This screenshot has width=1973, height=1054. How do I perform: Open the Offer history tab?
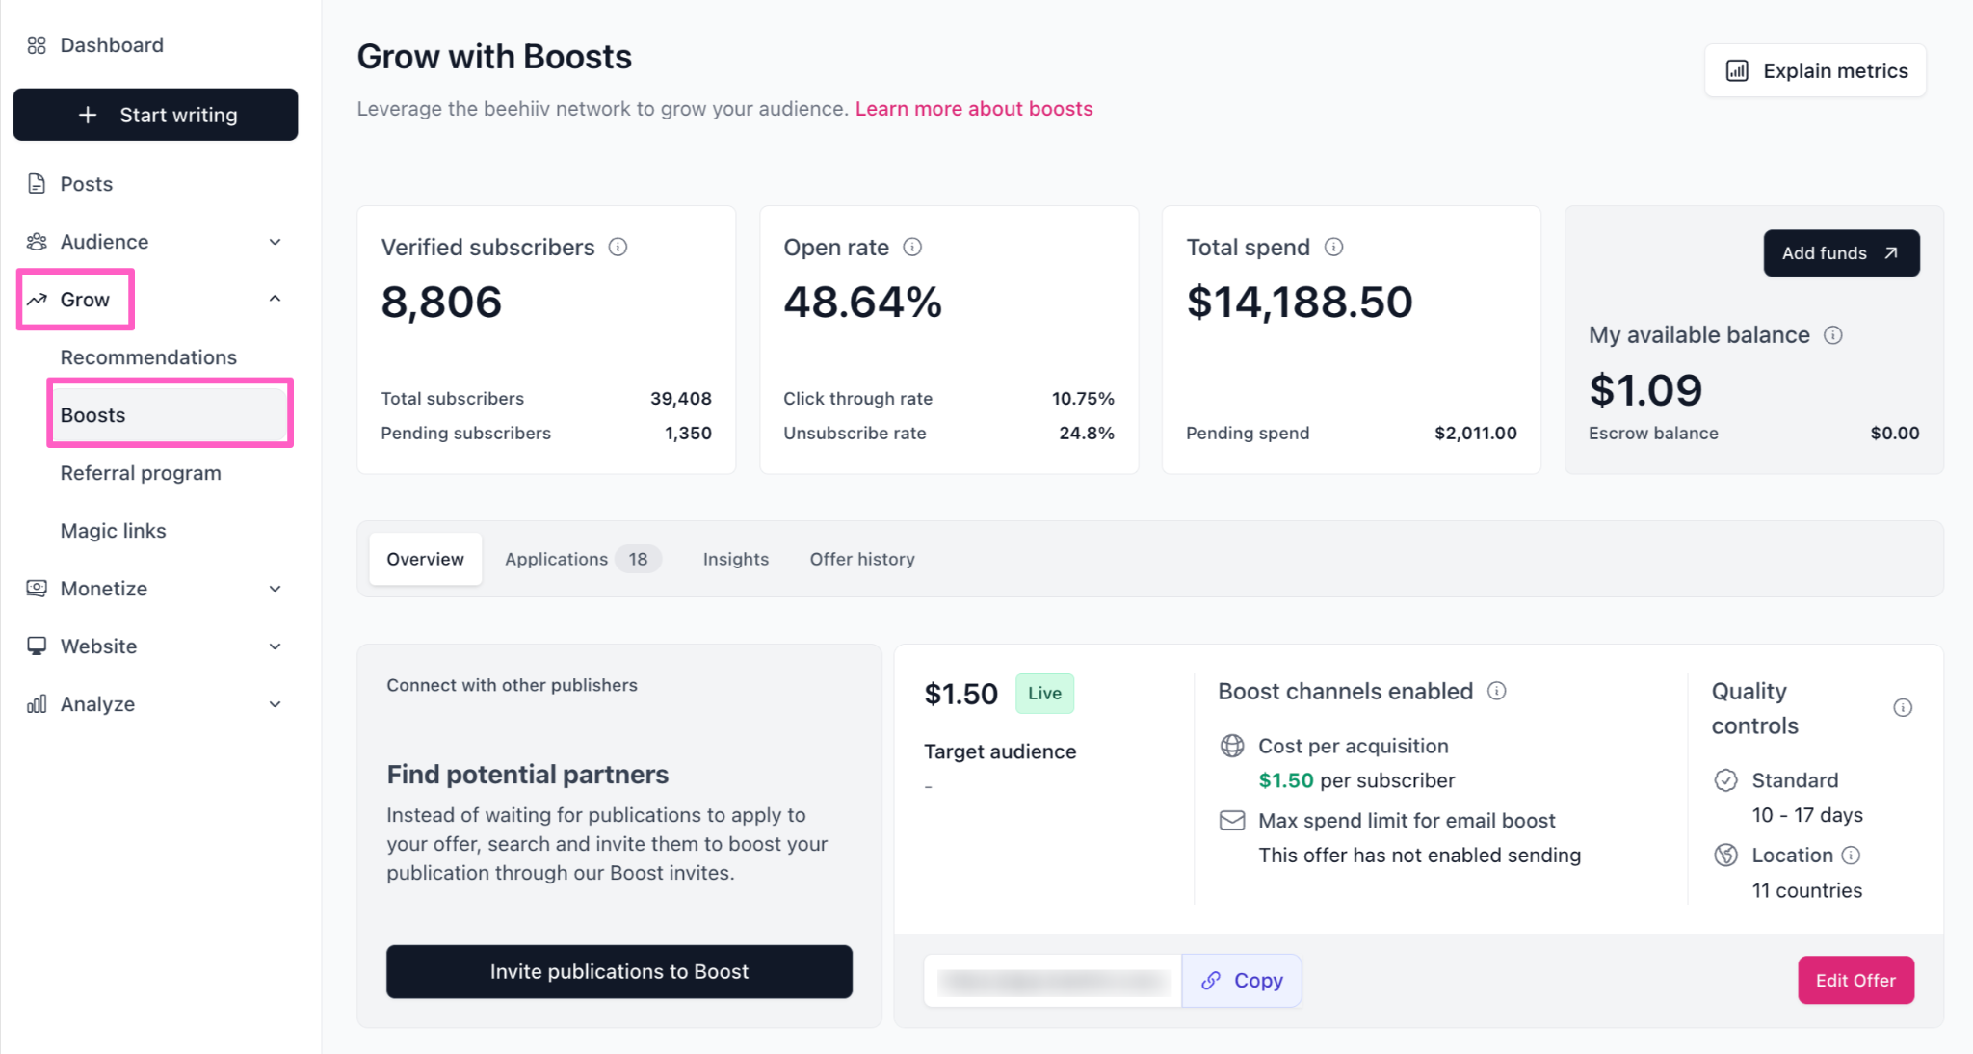tap(861, 559)
